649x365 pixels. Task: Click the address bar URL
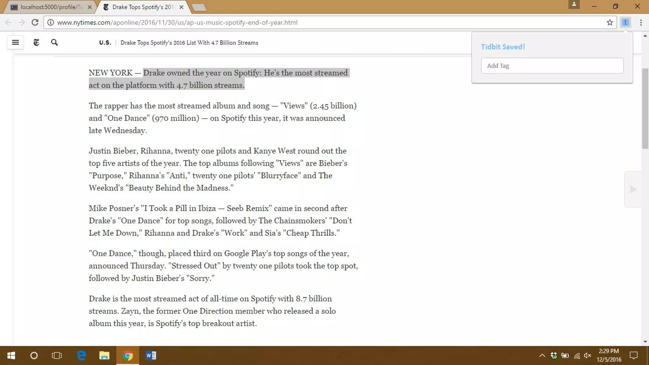coord(177,22)
